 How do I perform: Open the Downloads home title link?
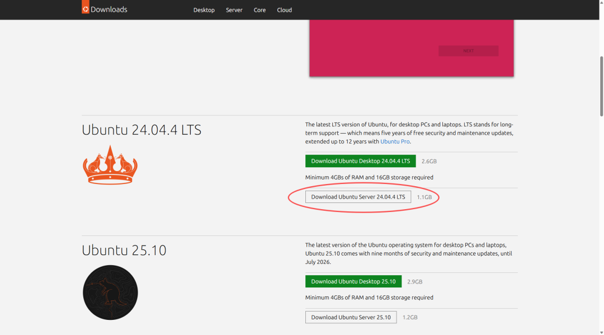[x=108, y=10]
